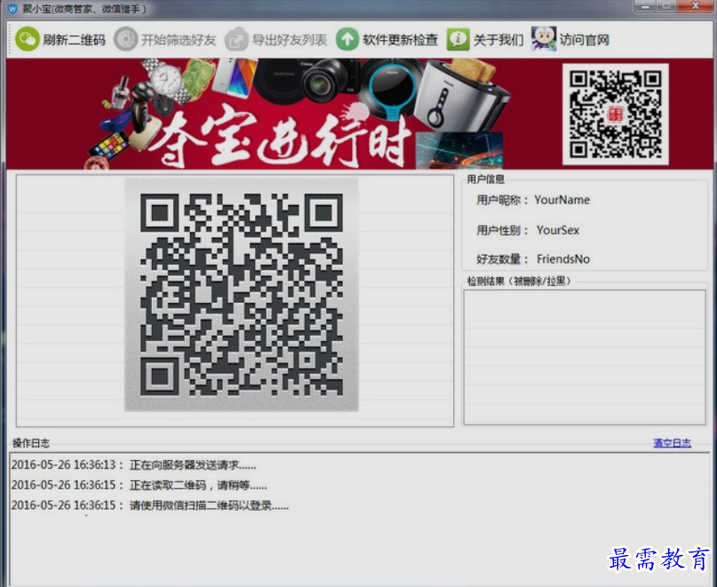This screenshot has height=587, width=717.
Task: Click the 清空日志 link
Action: (673, 442)
